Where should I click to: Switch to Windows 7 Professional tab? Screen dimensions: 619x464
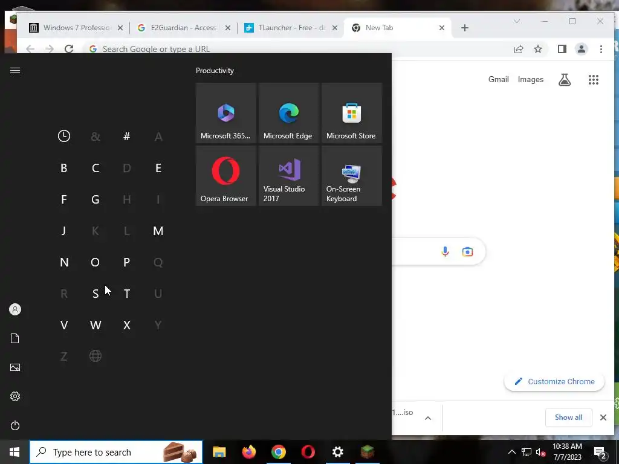(x=76, y=28)
